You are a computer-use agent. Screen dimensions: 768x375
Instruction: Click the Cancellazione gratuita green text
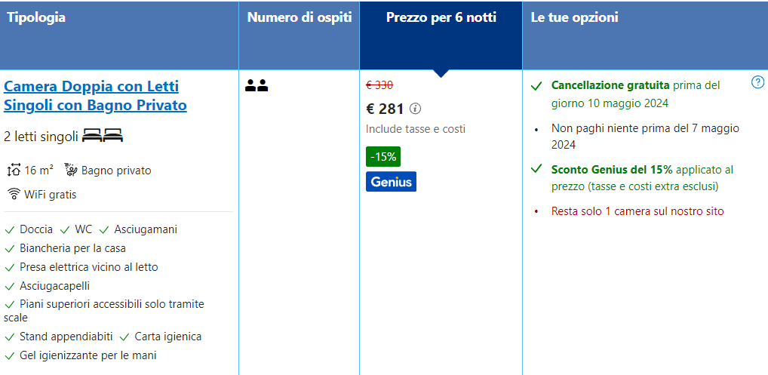610,85
